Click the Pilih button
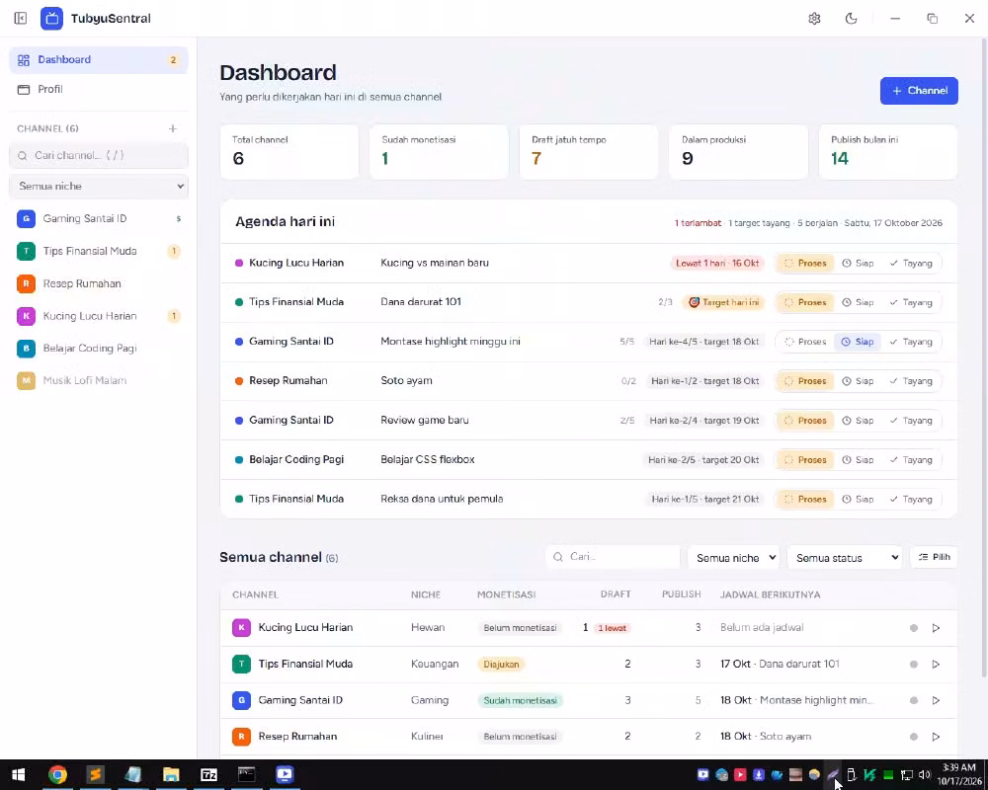The width and height of the screenshot is (988, 790). click(x=934, y=557)
